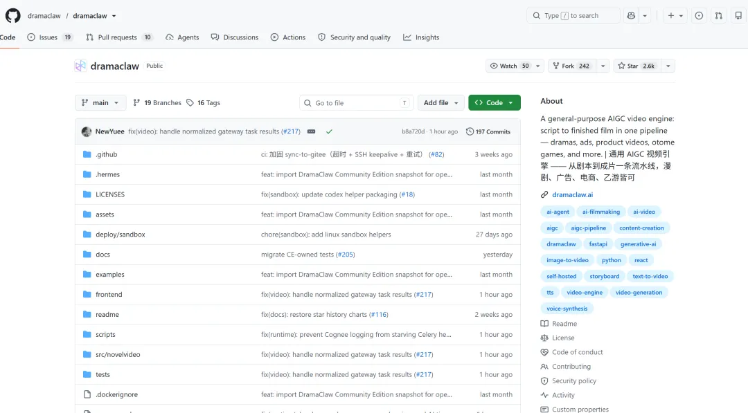Image resolution: width=748 pixels, height=413 pixels.
Task: Fork the dramaclaw repository
Action: [572, 66]
